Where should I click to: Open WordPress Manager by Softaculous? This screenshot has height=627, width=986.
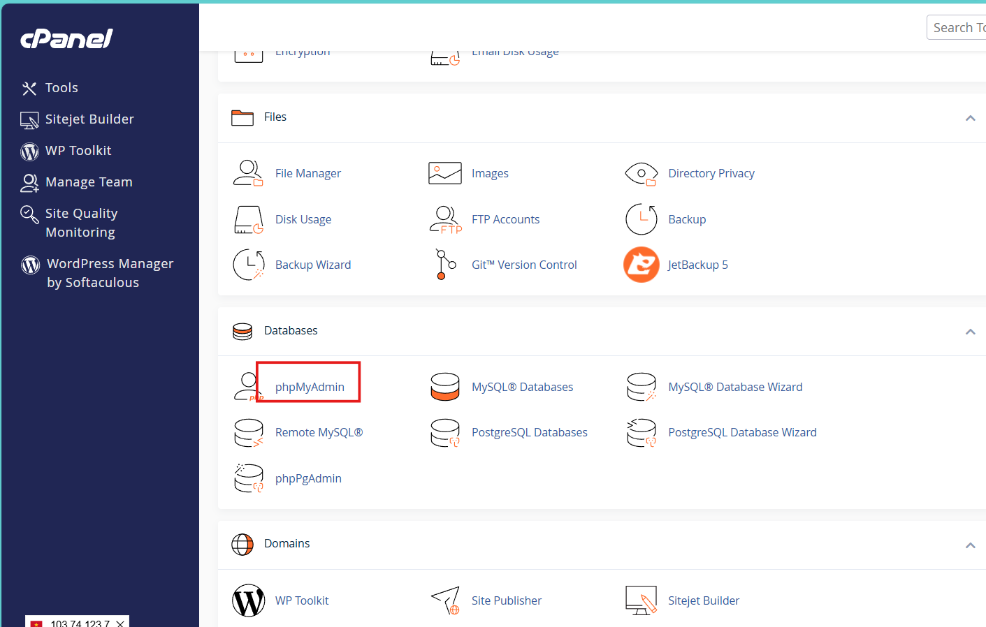pos(110,273)
